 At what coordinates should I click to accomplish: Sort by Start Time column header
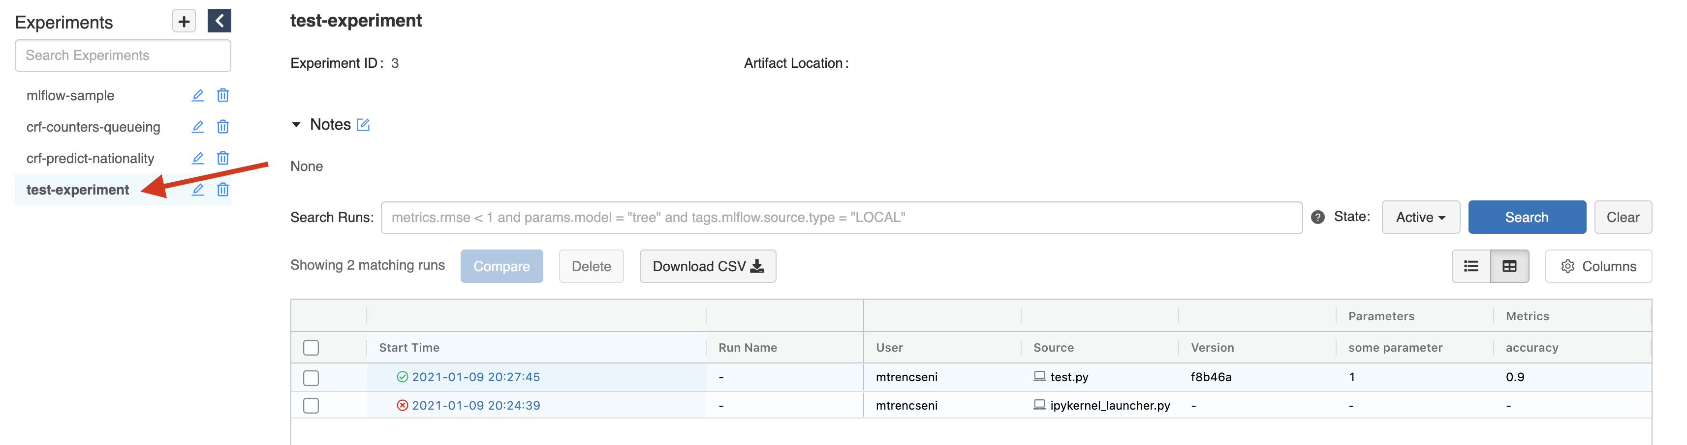tap(409, 348)
